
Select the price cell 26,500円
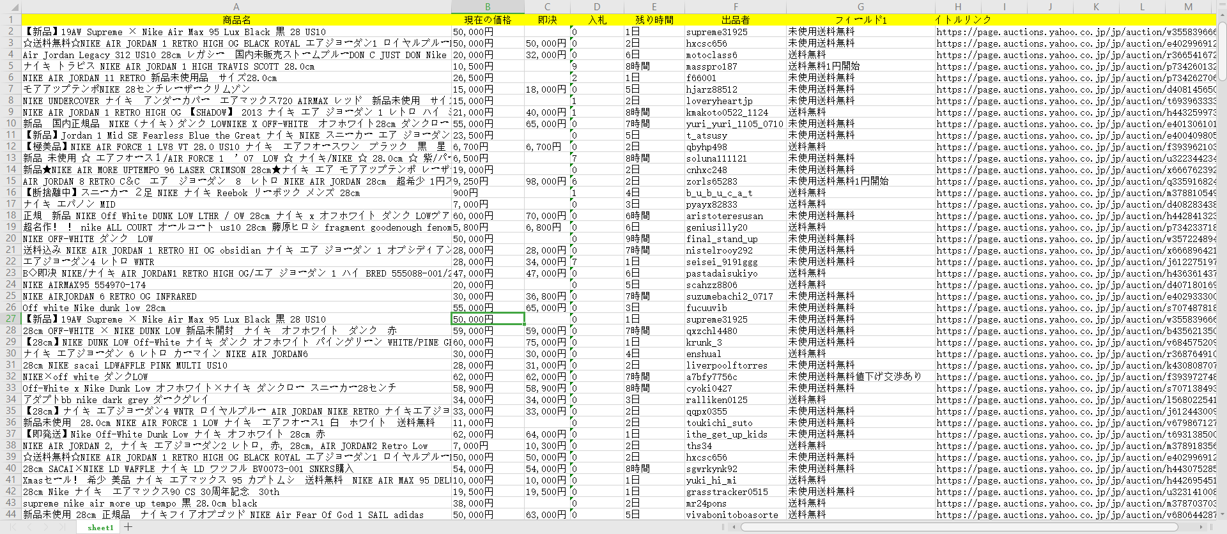click(x=488, y=78)
